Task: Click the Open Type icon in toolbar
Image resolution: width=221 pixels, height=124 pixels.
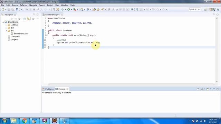Action: [x=94, y=9]
